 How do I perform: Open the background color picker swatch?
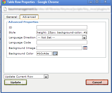click(x=55, y=53)
